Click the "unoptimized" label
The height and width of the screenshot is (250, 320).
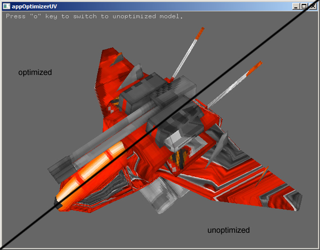point(228,230)
